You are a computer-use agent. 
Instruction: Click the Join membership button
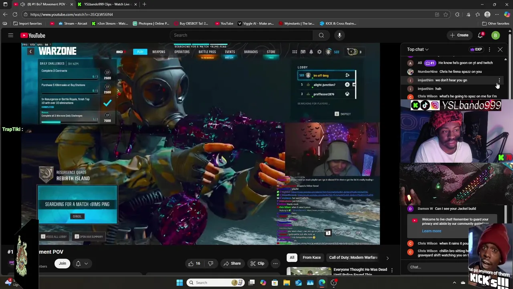(63, 263)
